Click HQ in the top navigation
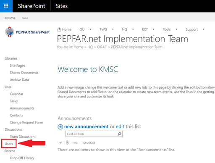 125,29
